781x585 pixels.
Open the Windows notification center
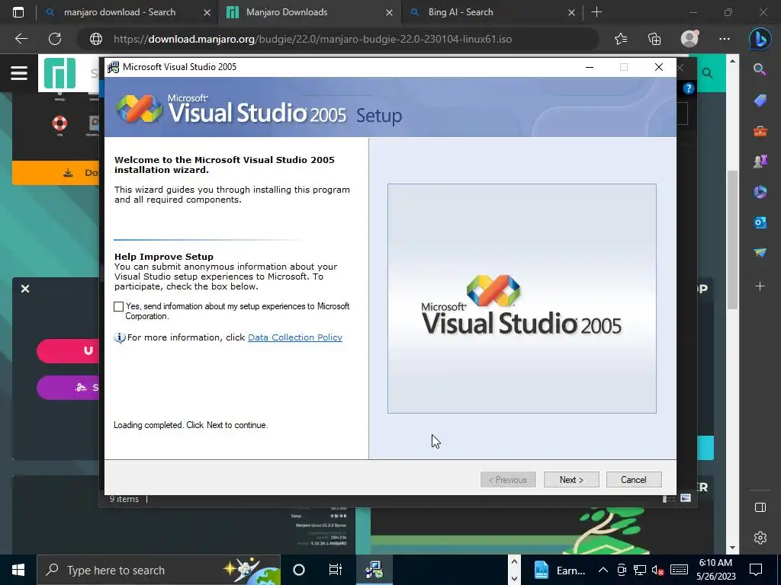(x=756, y=570)
